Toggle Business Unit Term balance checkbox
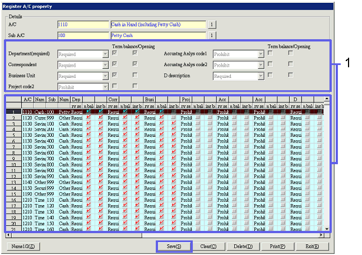 click(114, 75)
